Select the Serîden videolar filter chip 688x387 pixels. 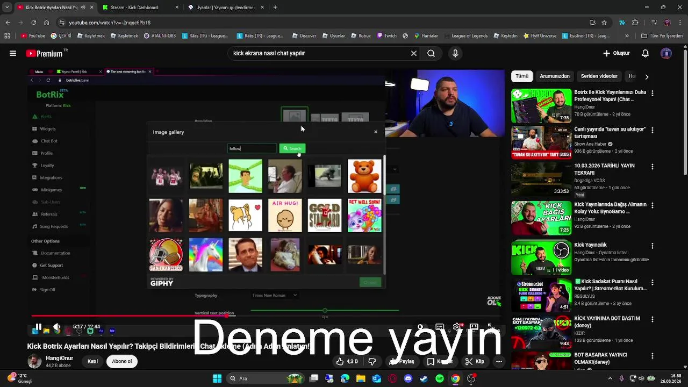pyautogui.click(x=599, y=76)
